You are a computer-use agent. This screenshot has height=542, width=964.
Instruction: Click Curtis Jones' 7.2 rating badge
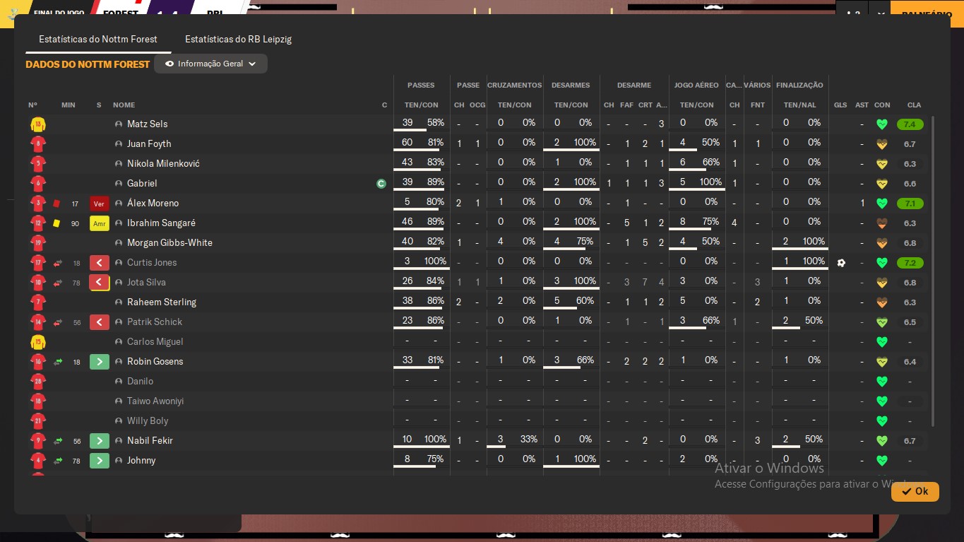pos(910,263)
